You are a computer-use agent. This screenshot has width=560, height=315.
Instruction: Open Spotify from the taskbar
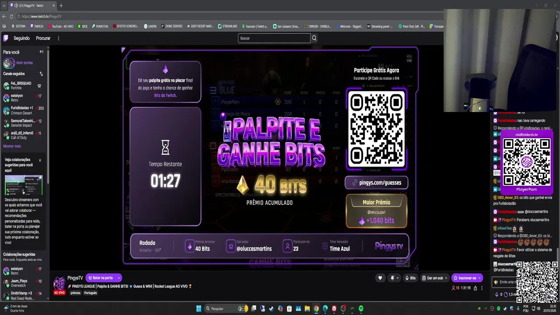pyautogui.click(x=361, y=308)
